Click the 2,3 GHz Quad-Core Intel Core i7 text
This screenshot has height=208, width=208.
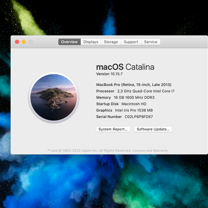pos(146,91)
